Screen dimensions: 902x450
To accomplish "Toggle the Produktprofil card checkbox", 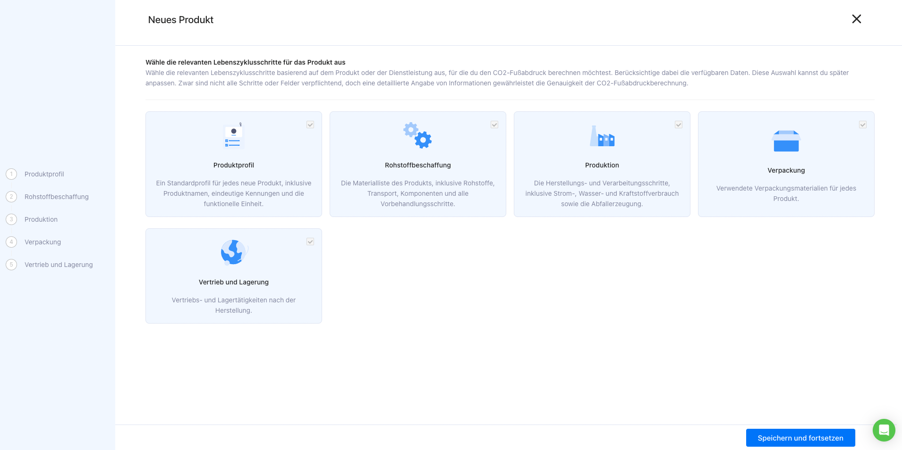I will 310,125.
